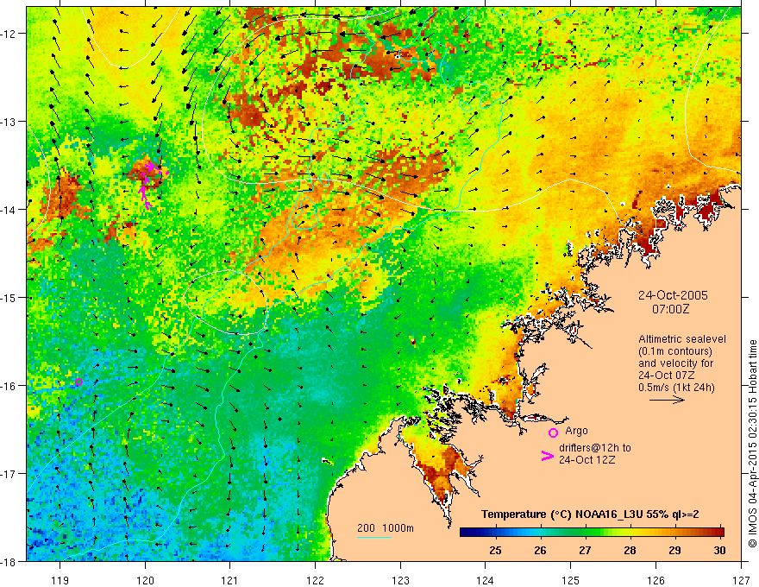The height and width of the screenshot is (587, 759).
Task: Click the 25 color bar tick label
Action: pyautogui.click(x=495, y=550)
